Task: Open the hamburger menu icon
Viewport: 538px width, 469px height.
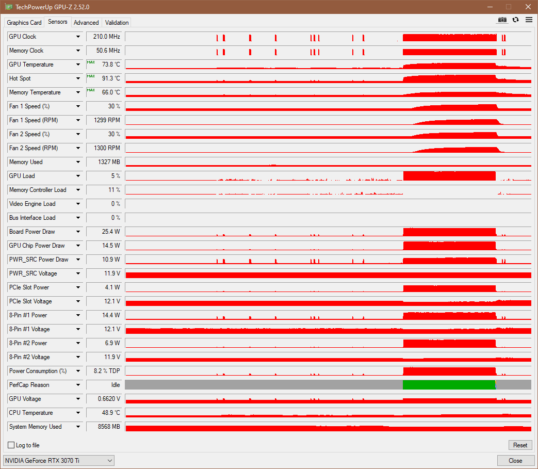Action: [529, 20]
